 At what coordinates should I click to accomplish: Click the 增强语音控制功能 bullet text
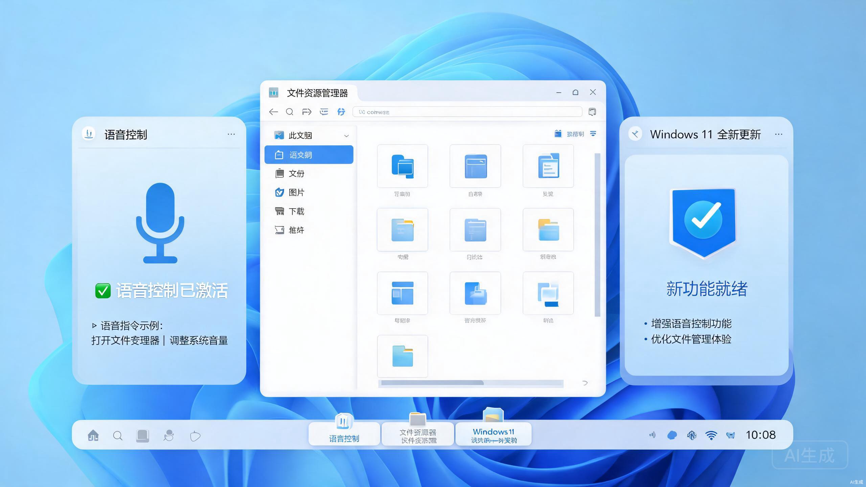point(691,324)
